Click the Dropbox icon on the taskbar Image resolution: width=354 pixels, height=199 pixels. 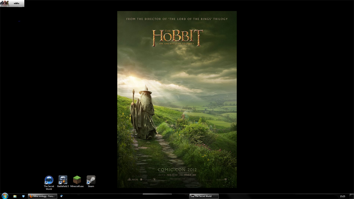click(x=23, y=196)
